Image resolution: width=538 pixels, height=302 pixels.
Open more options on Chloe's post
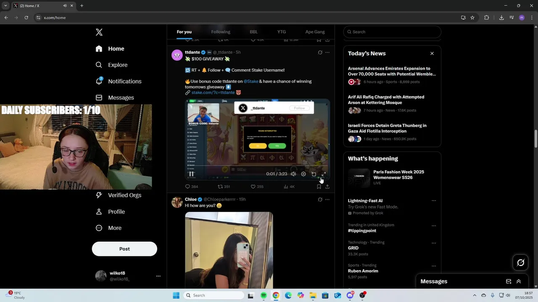click(x=327, y=200)
